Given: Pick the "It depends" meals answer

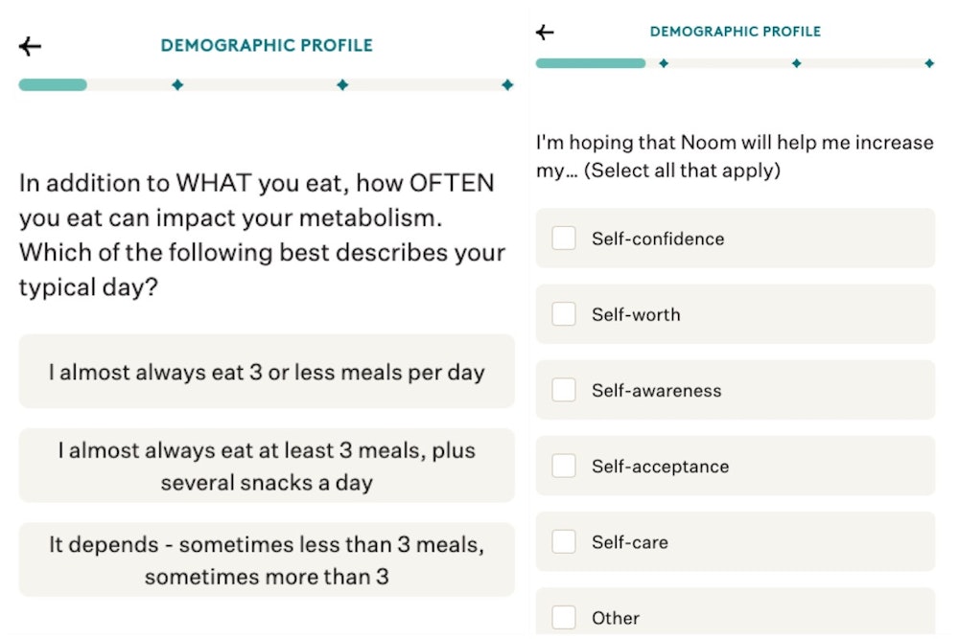Looking at the screenshot, I should click(267, 560).
